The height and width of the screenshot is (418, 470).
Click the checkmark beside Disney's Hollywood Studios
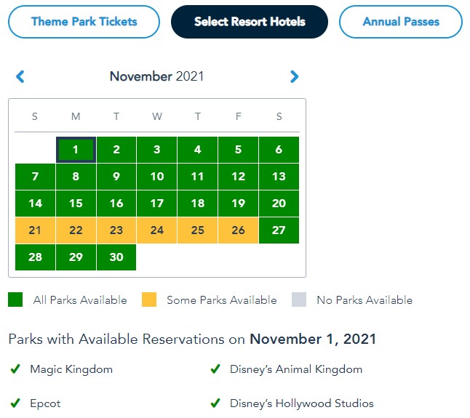[215, 403]
